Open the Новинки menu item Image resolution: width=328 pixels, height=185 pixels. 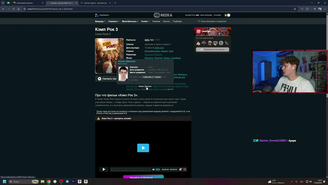tap(156, 21)
